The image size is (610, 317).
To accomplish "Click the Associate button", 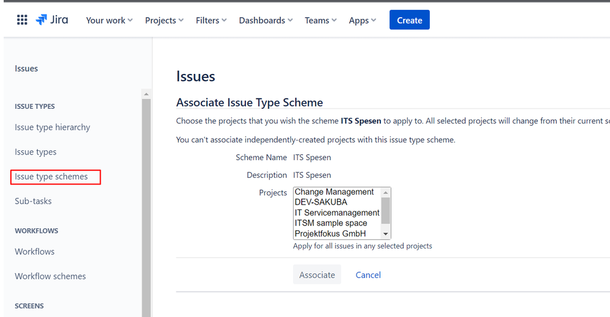I will pos(317,275).
